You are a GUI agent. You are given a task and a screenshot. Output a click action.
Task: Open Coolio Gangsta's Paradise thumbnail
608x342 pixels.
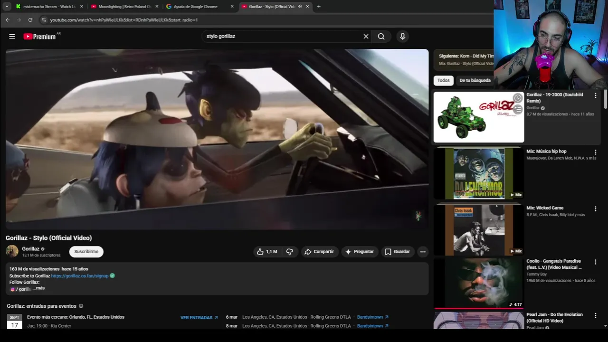coord(479,284)
